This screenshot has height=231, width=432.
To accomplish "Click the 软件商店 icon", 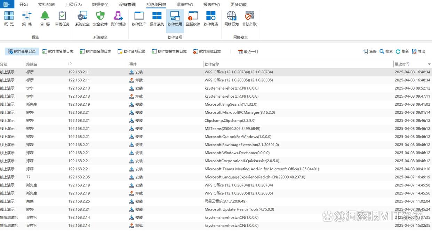I will pos(211,19).
